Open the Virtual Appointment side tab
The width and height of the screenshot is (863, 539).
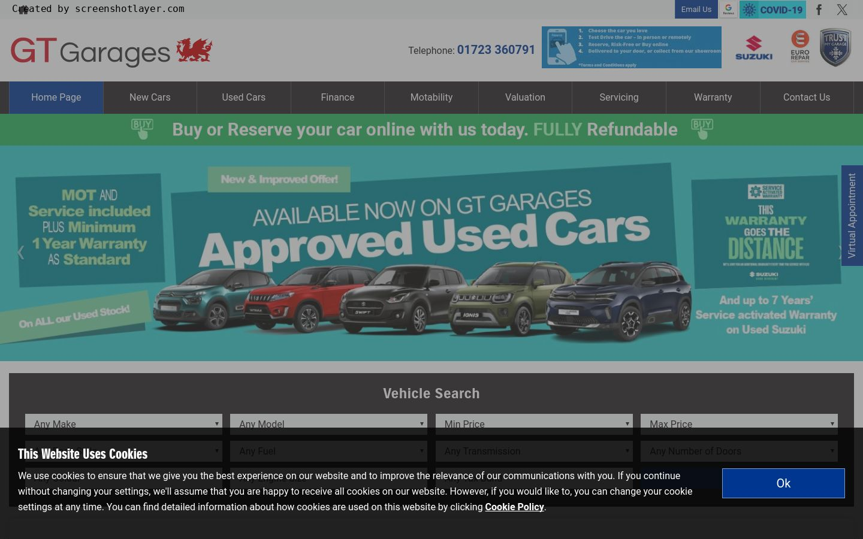852,216
